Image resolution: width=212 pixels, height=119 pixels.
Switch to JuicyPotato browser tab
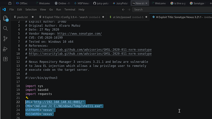coord(120,3)
